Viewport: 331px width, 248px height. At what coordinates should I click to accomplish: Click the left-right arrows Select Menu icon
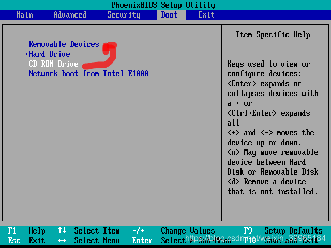tap(62, 240)
